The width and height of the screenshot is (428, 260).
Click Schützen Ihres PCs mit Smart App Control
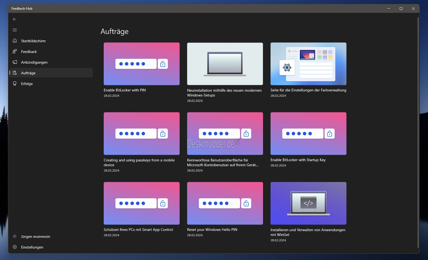coord(138,230)
